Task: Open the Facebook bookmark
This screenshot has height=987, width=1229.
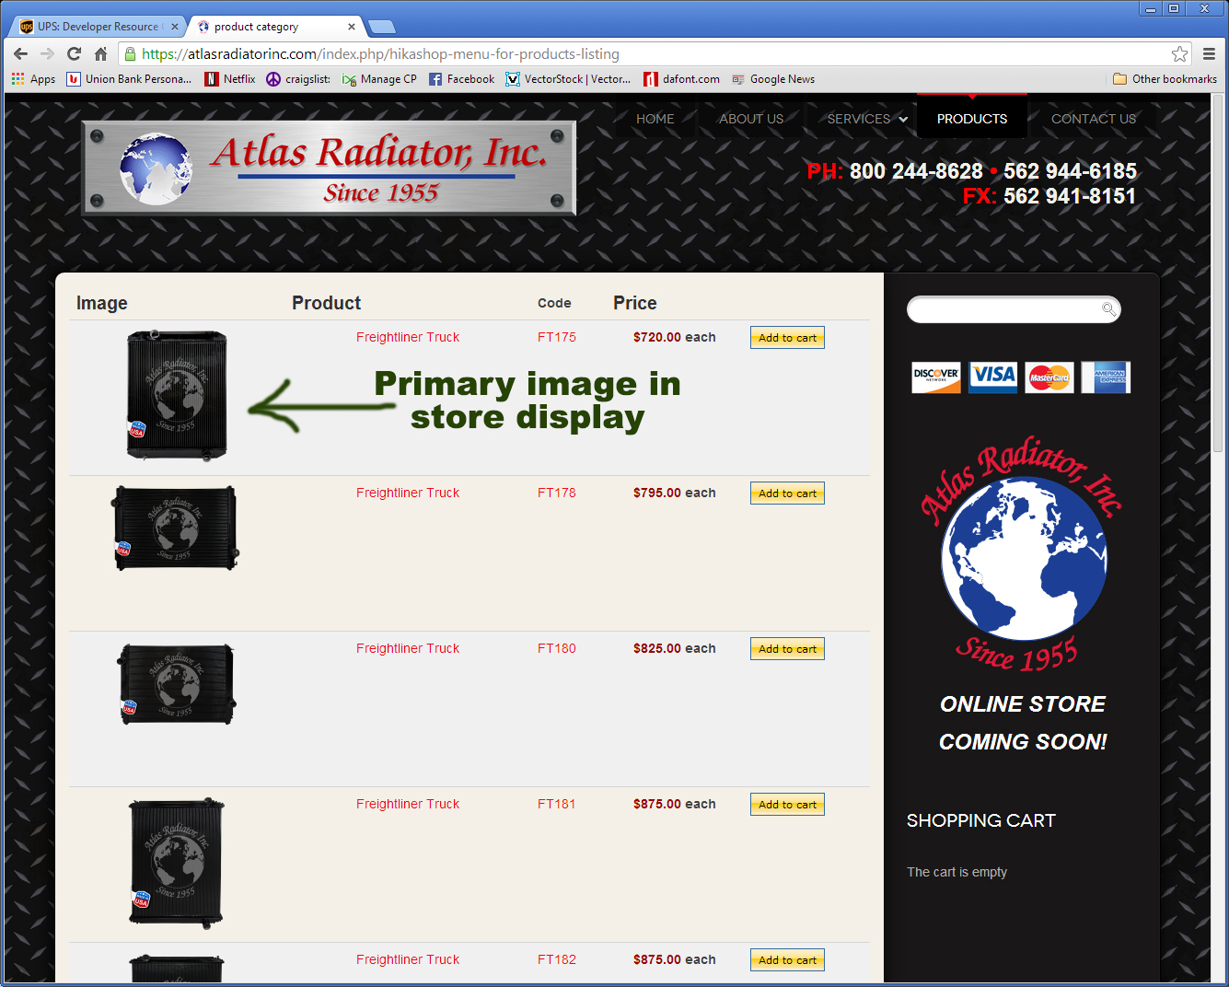Action: (461, 79)
